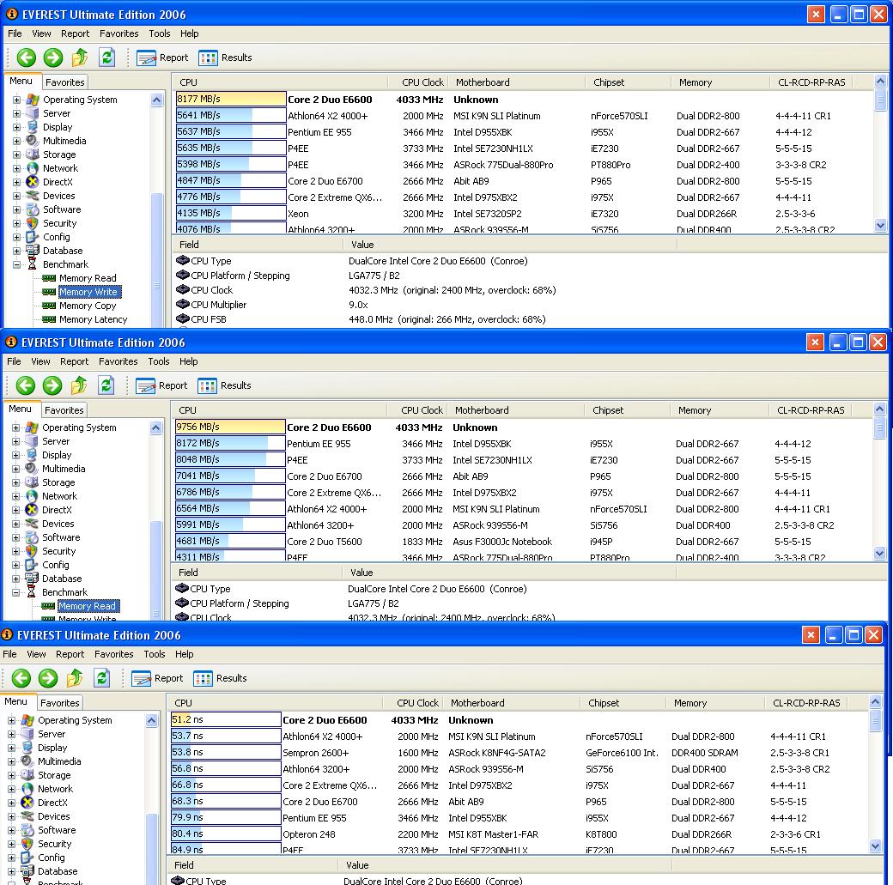Click the green Back arrow in middle window

(25, 385)
